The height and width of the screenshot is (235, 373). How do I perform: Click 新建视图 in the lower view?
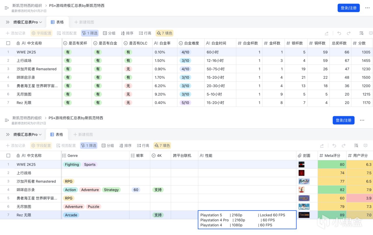(83, 134)
